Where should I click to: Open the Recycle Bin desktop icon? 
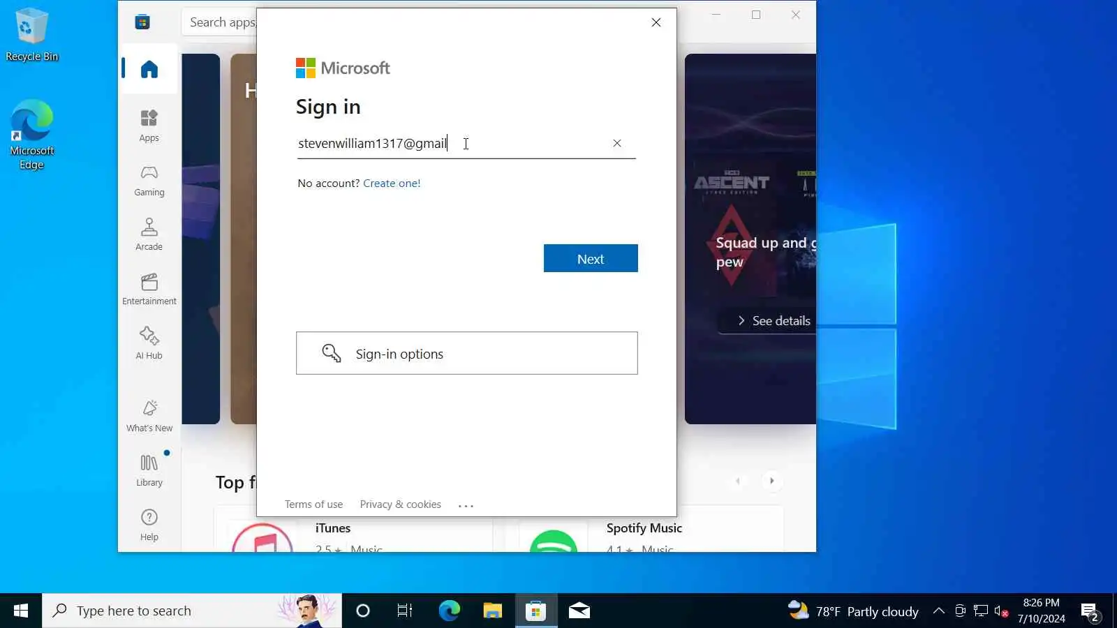point(31,35)
